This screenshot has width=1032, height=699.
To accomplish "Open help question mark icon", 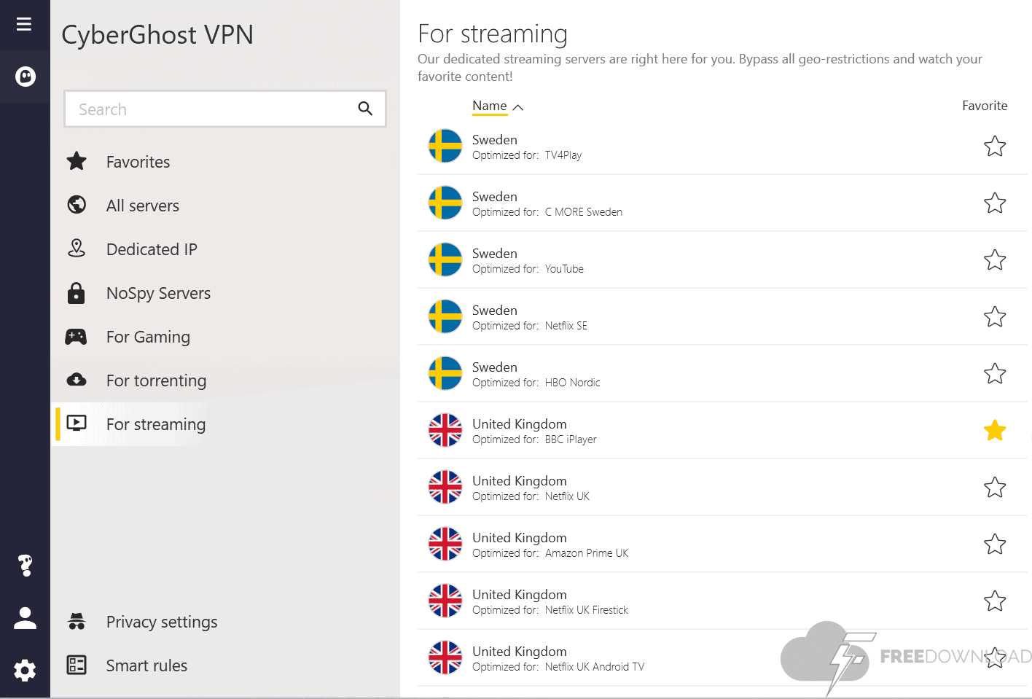I will [x=26, y=565].
